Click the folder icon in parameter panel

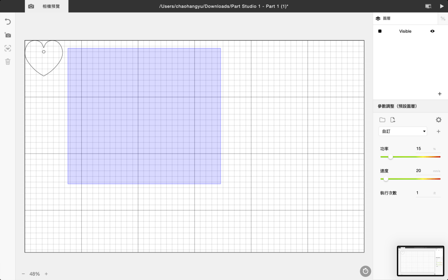[x=382, y=120]
